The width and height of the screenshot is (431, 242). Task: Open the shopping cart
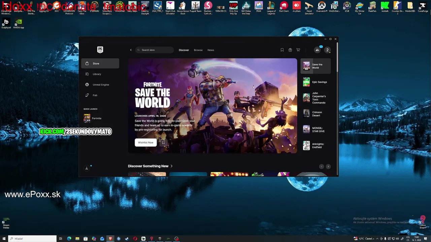click(298, 50)
